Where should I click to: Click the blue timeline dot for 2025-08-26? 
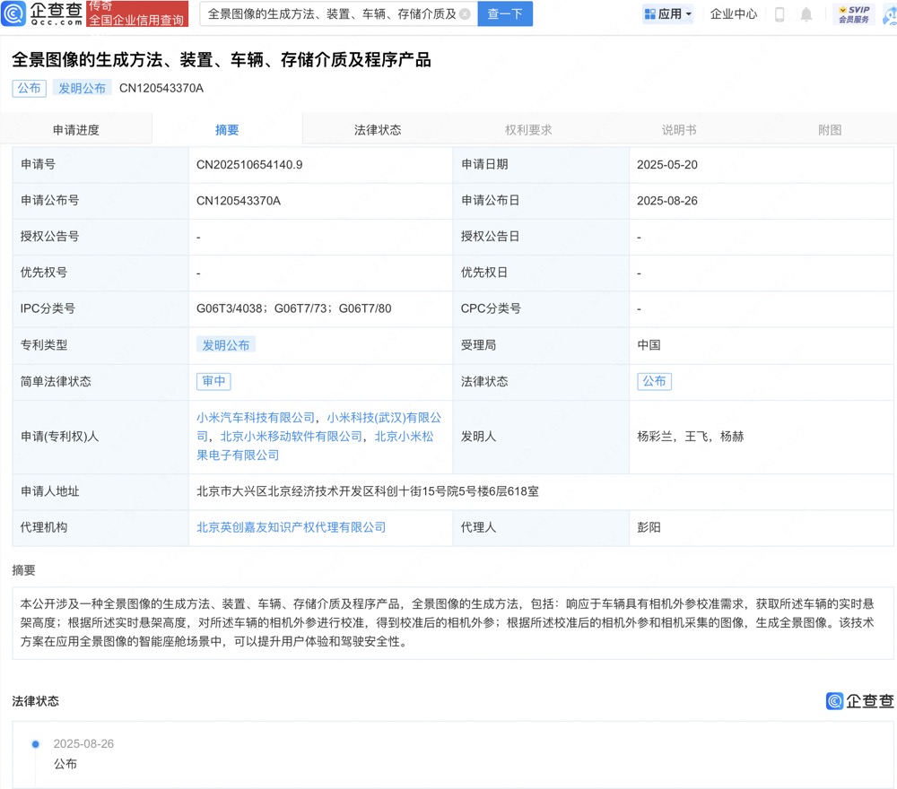coord(36,744)
